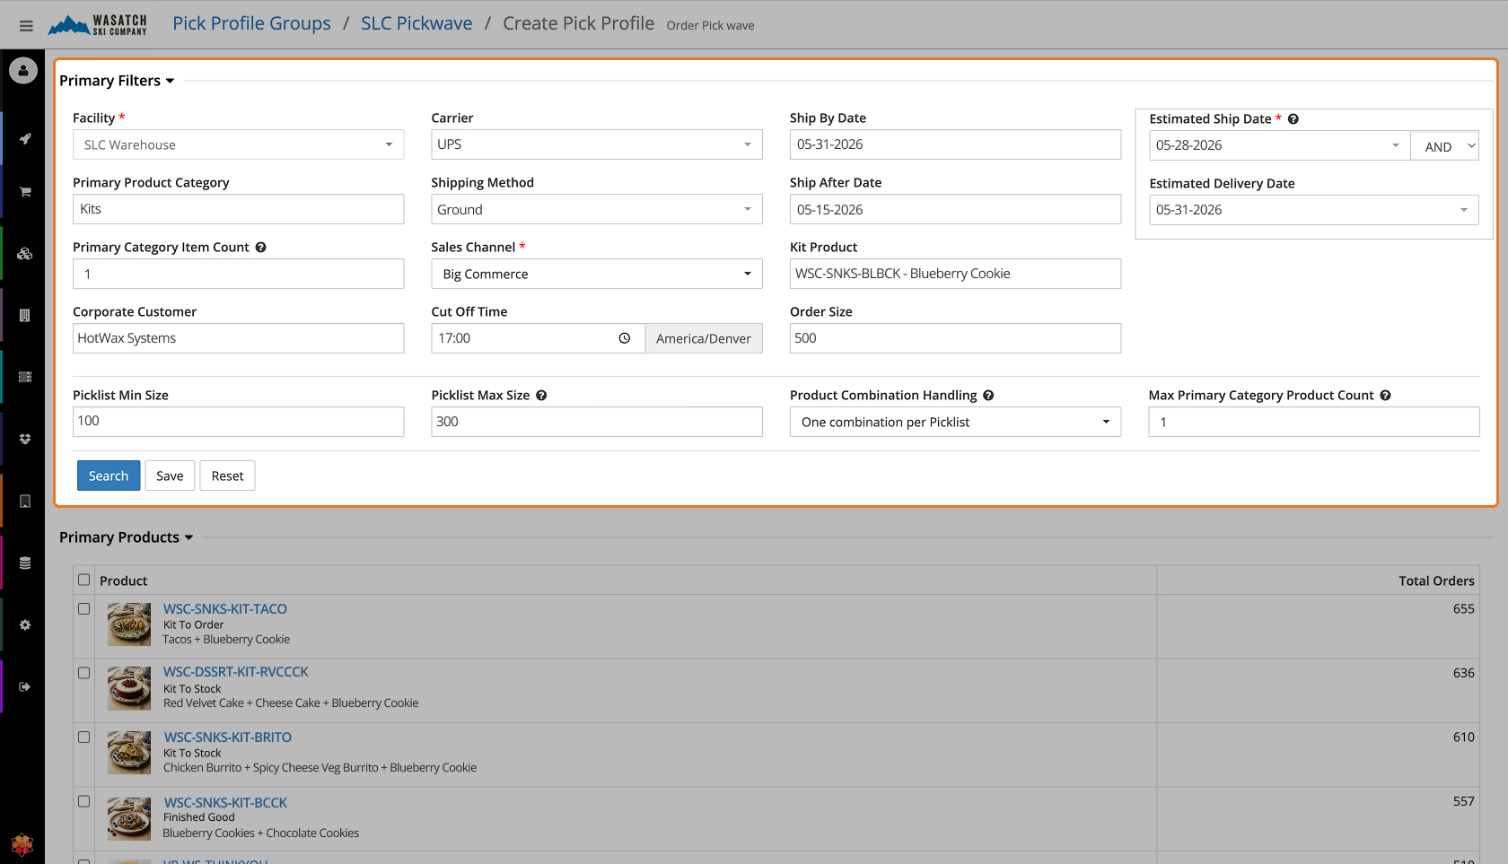Open the building facility sidebar icon
The width and height of the screenshot is (1508, 864).
(25, 316)
